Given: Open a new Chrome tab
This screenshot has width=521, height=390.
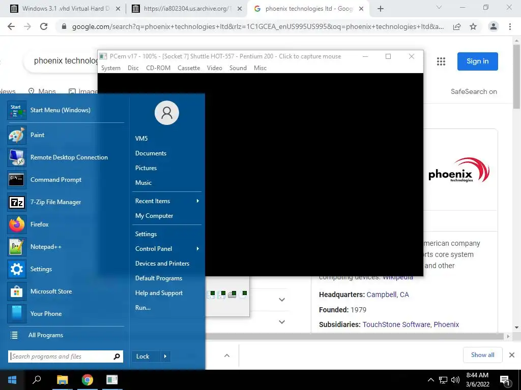Looking at the screenshot, I should [x=381, y=9].
